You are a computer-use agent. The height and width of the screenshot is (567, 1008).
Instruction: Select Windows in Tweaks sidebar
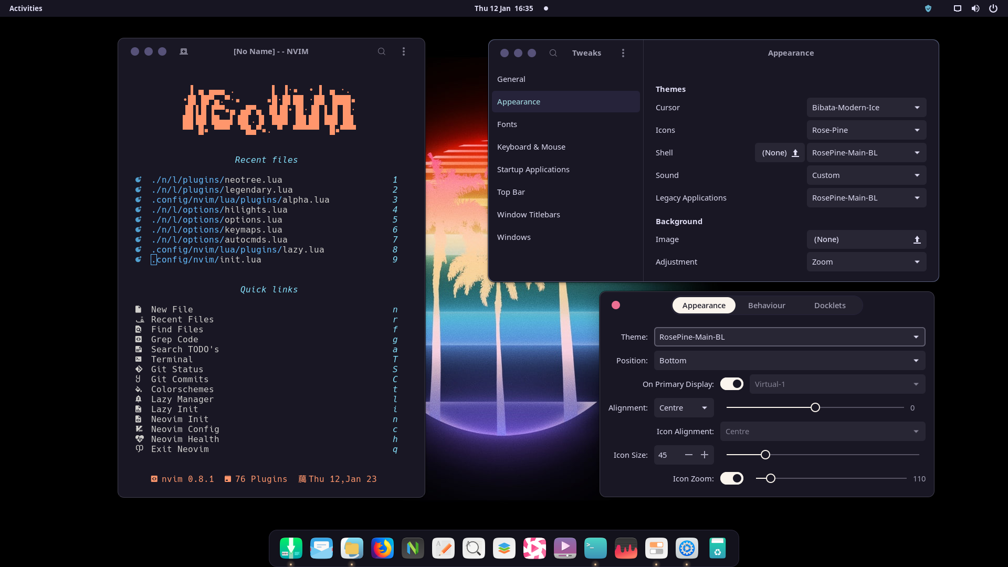565,237
